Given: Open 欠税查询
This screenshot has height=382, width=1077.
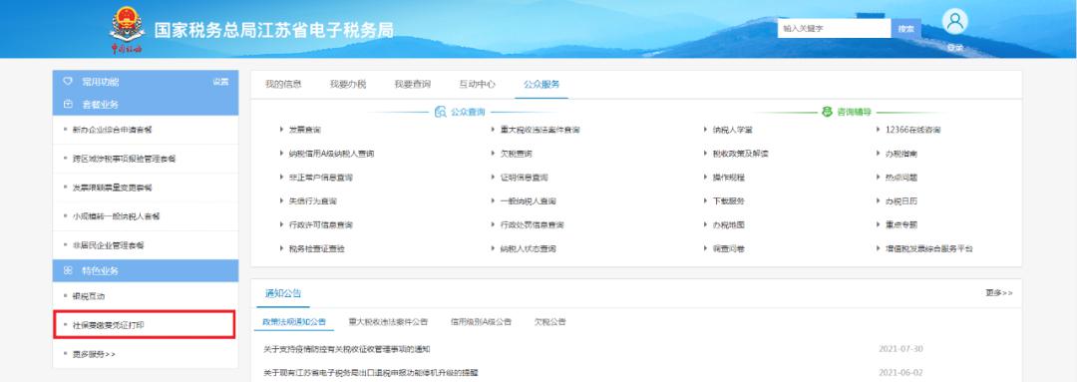Looking at the screenshot, I should point(516,154).
